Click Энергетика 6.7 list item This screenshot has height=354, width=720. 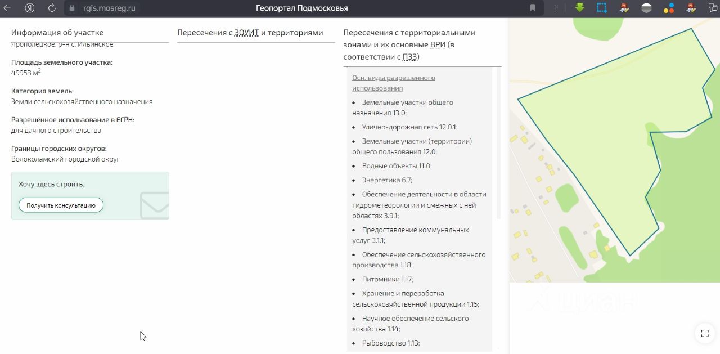tap(387, 180)
